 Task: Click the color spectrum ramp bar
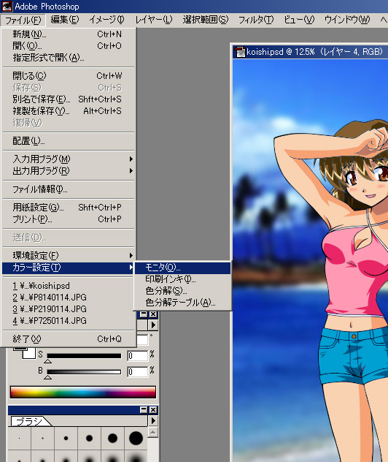coord(83,392)
